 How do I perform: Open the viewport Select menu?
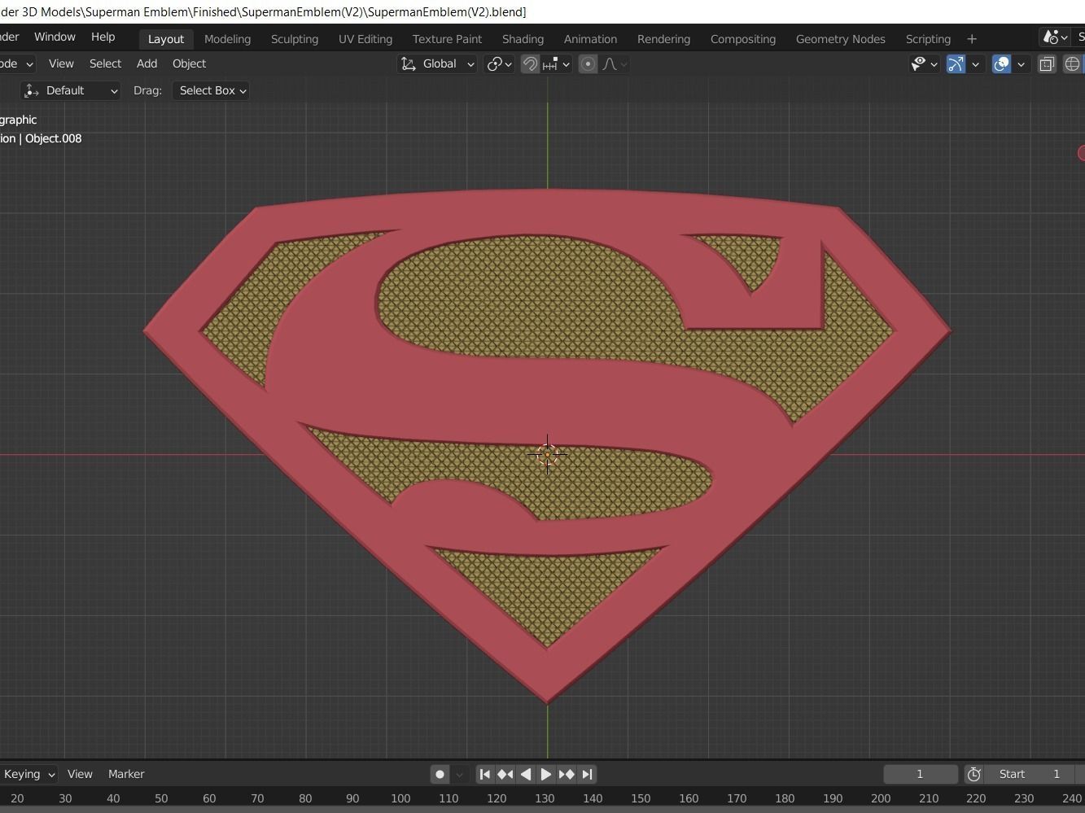[x=105, y=63]
